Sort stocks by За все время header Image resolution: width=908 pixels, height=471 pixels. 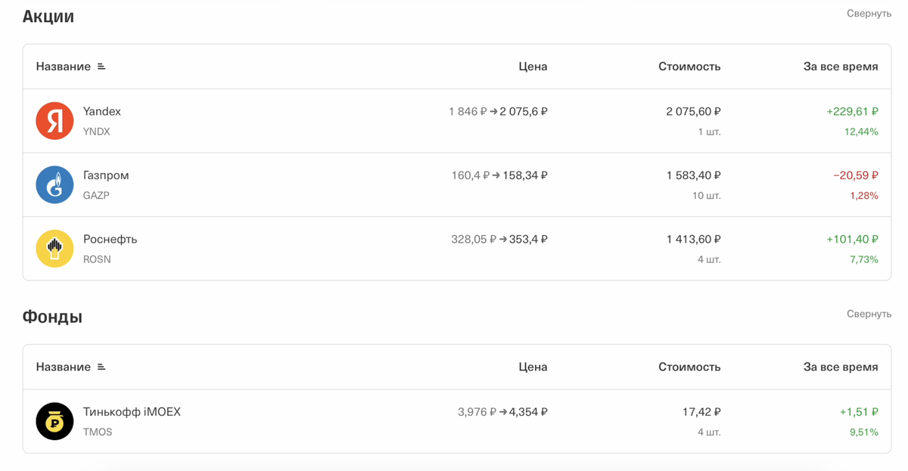(841, 67)
